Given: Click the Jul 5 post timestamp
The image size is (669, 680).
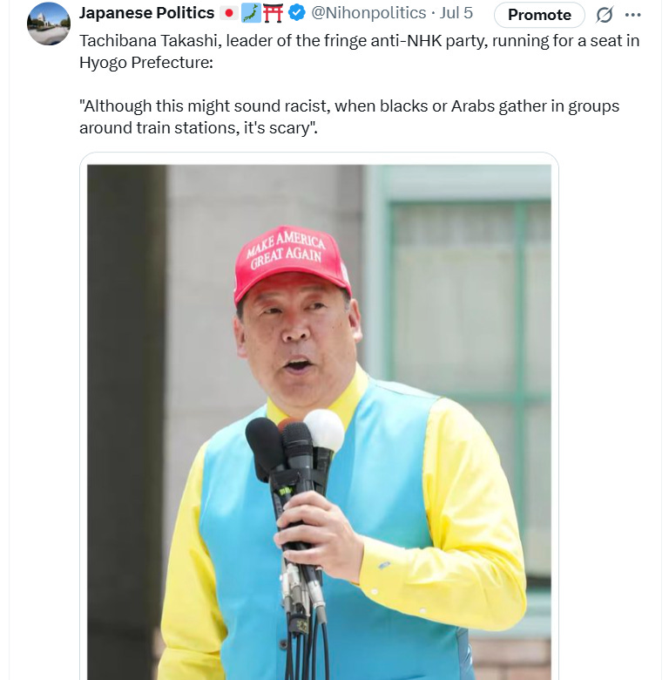Looking at the screenshot, I should [x=456, y=13].
